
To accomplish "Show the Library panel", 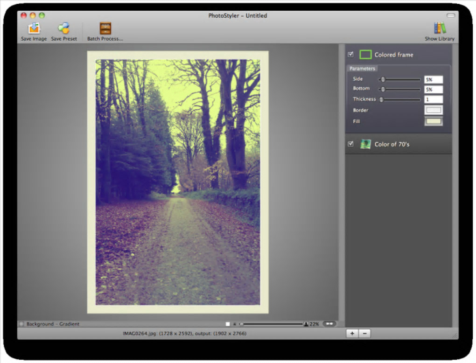I will tap(440, 29).
